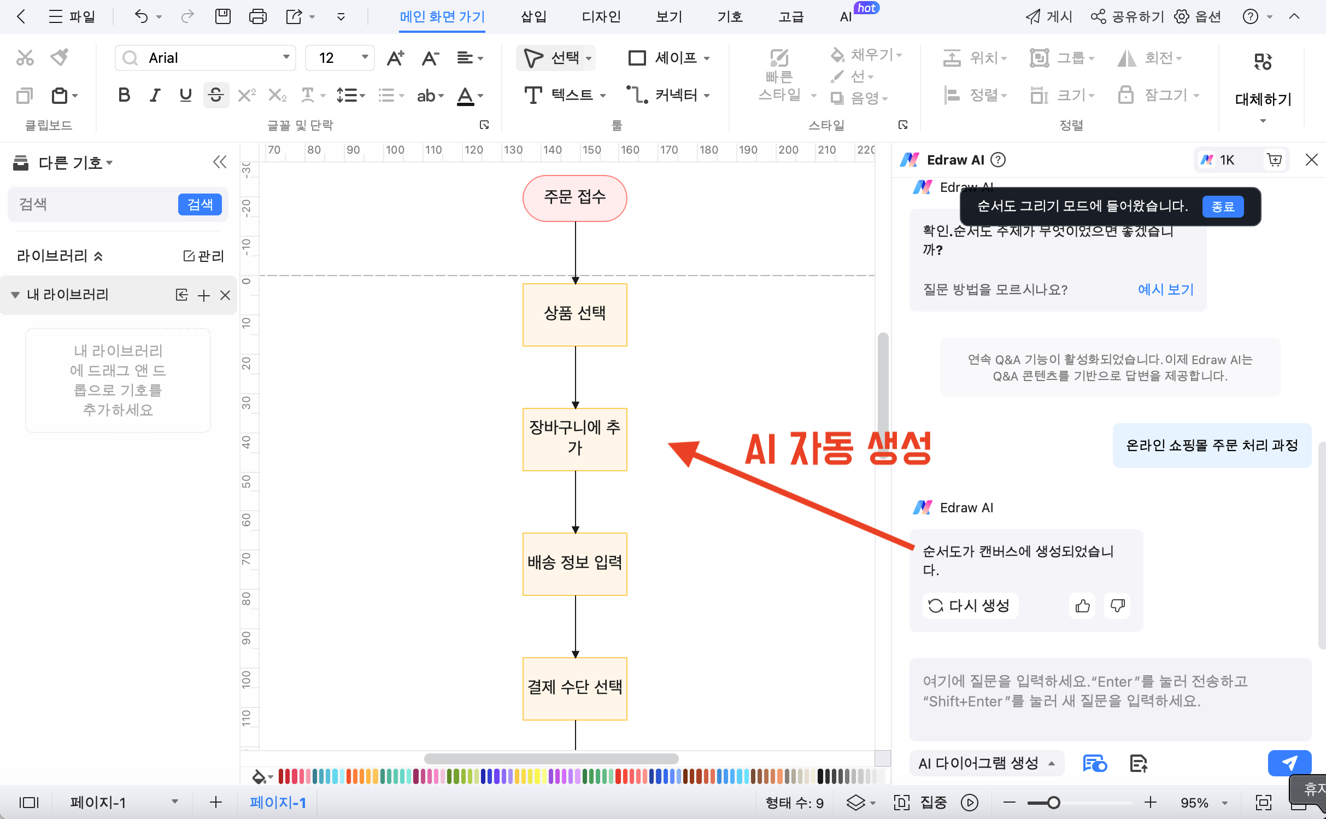Switch to the 디자인 tab
Viewport: 1326px width, 819px height.
[601, 17]
